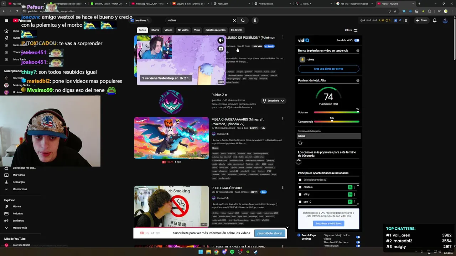
Task: Check the Seleccionar todas checkbox
Action: click(300, 180)
